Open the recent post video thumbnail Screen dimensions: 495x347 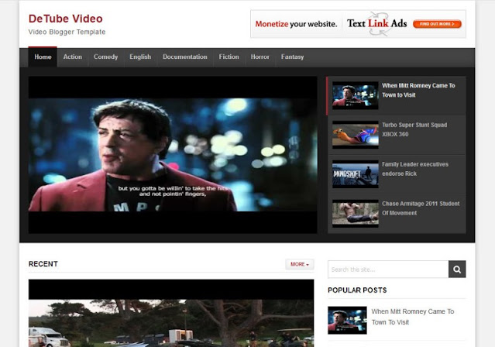point(171,313)
